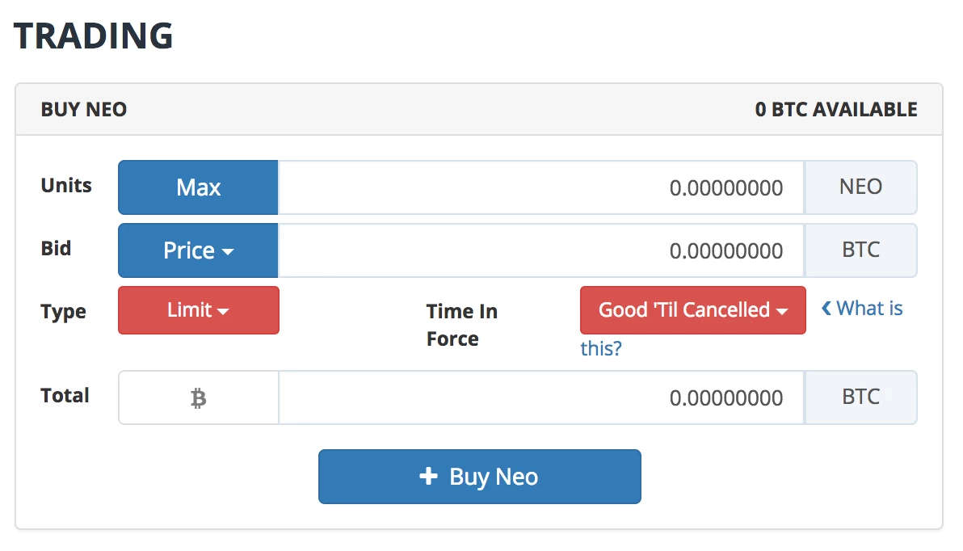
Task: Open the Limit order type dropdown
Action: click(x=198, y=310)
